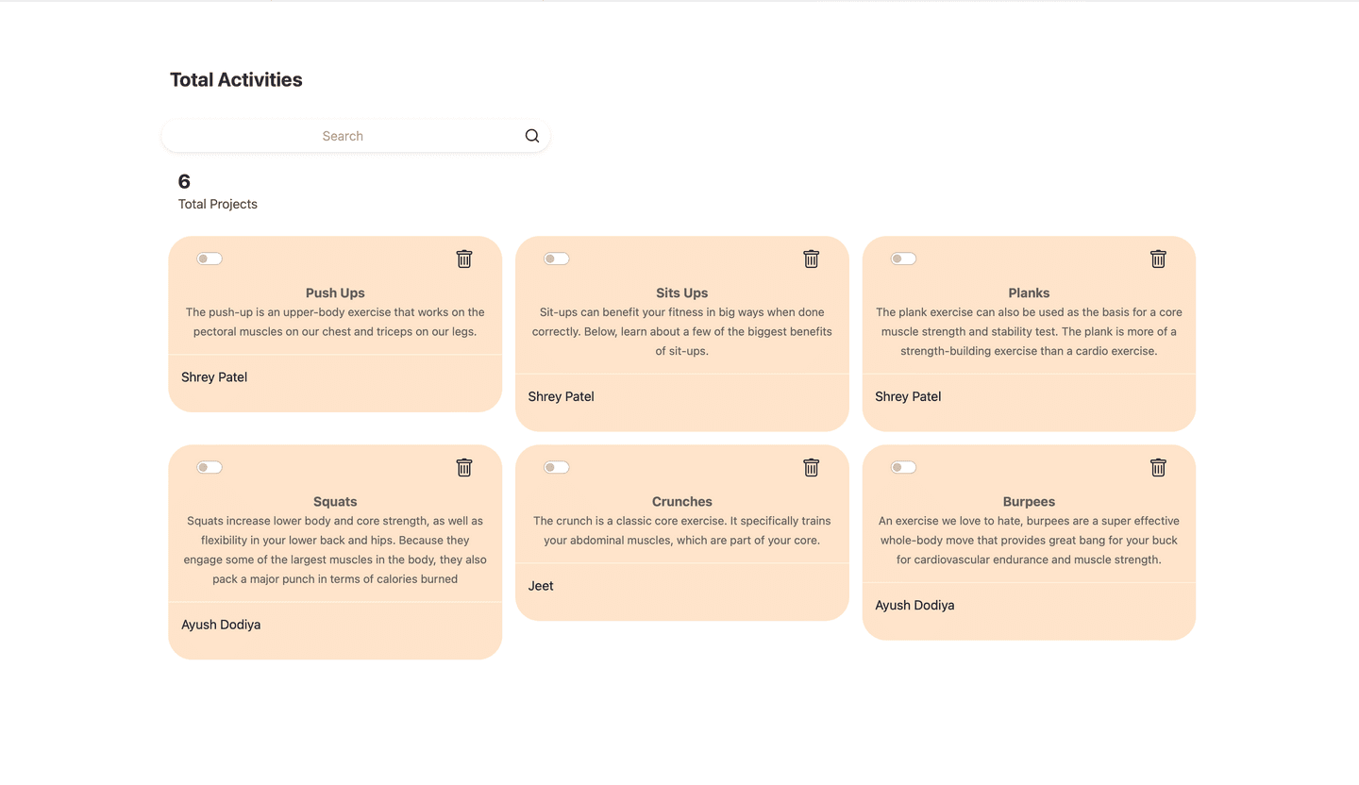Click Jeet on Crunches card
1359x785 pixels.
tap(541, 586)
